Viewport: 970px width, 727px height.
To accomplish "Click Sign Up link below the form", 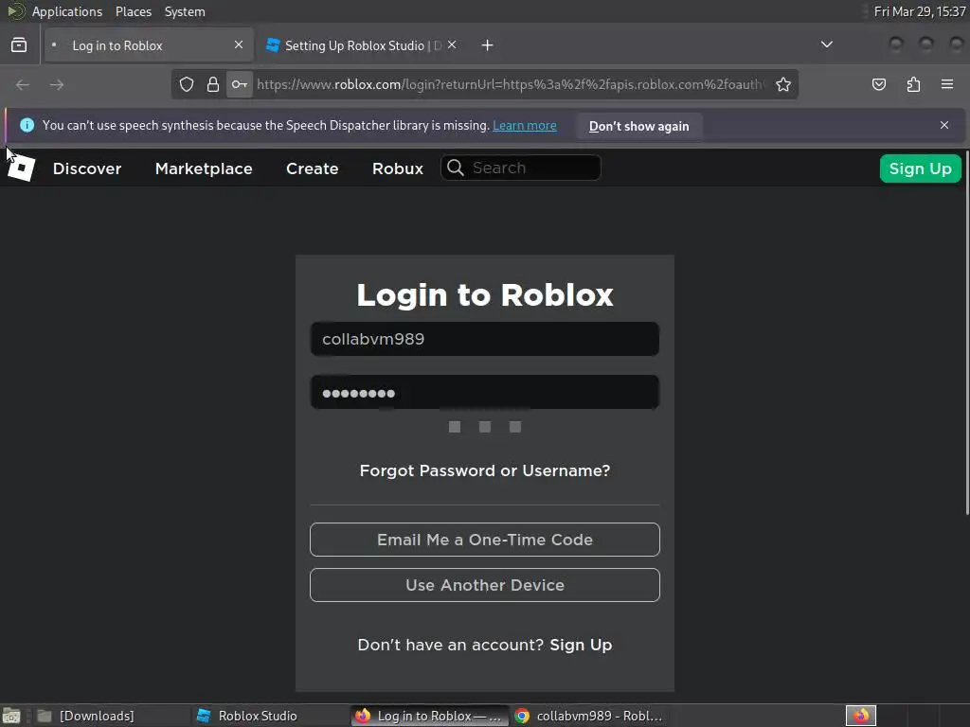I will click(x=581, y=645).
